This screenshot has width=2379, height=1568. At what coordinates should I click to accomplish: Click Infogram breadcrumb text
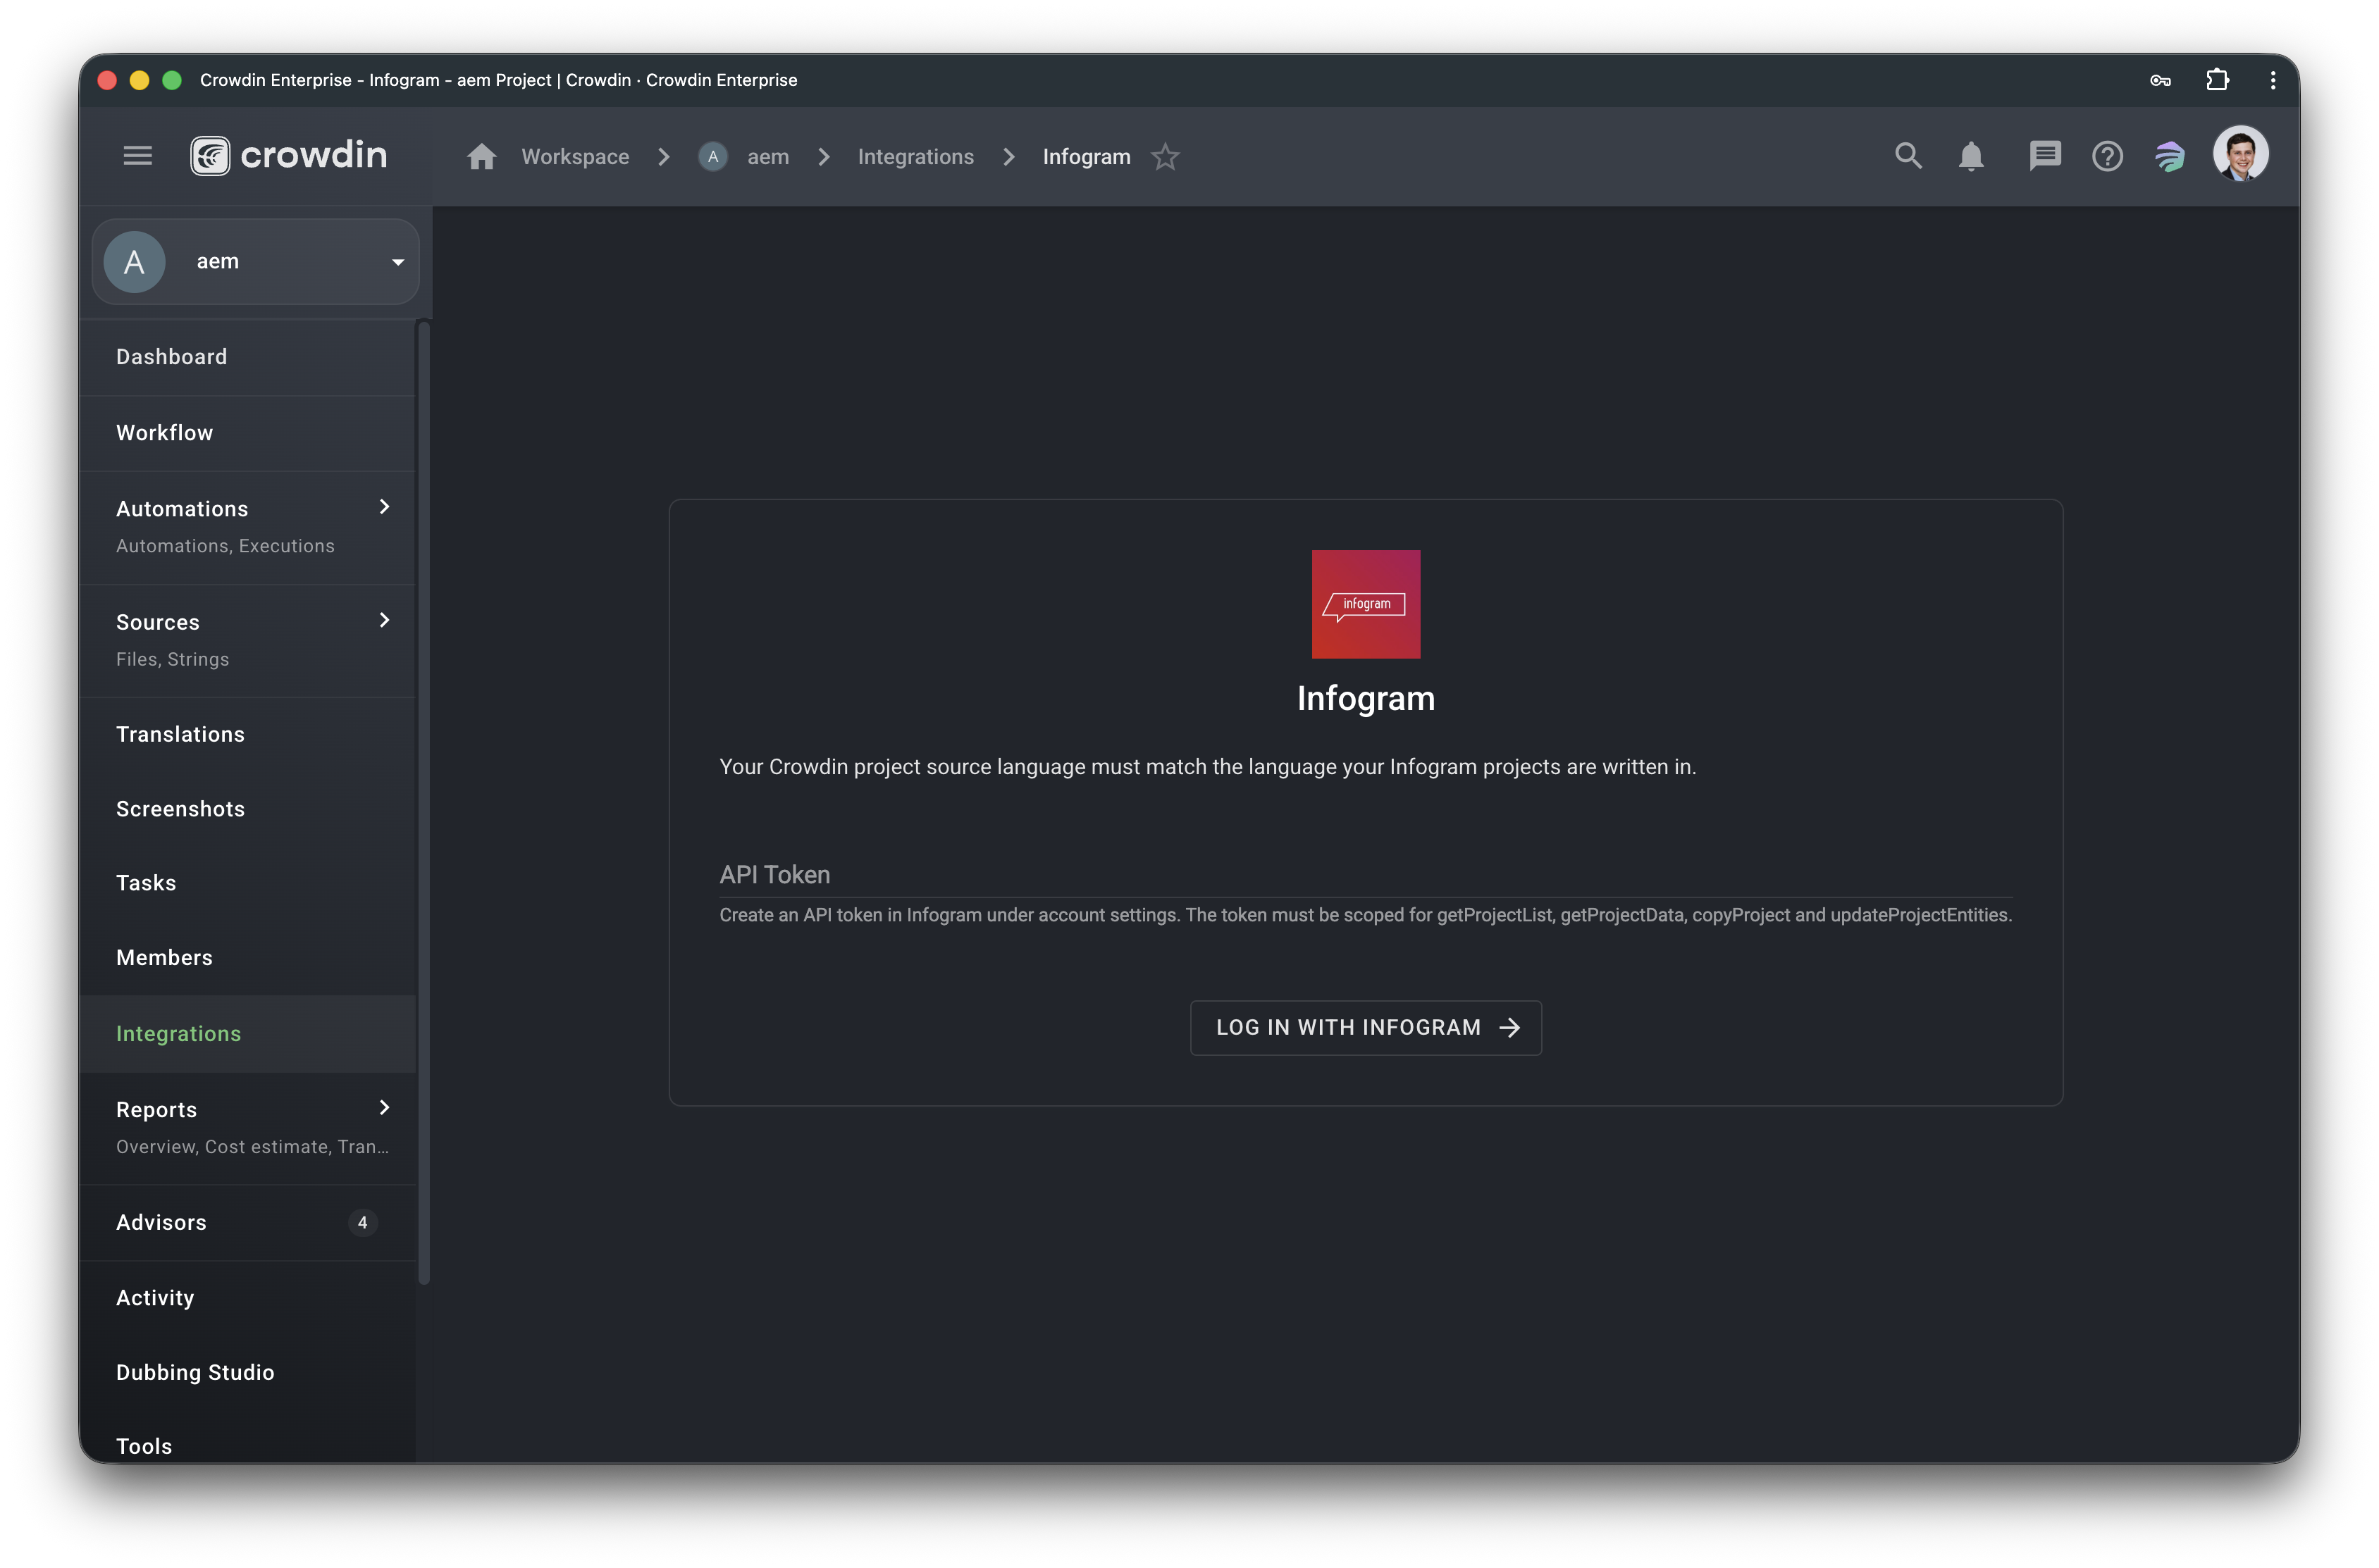click(x=1087, y=157)
